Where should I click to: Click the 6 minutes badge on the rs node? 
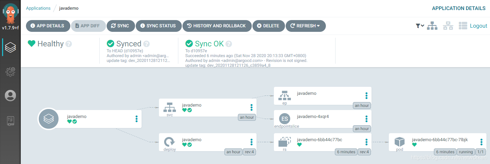coord(346,152)
